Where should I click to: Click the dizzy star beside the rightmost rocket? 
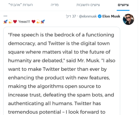(38, 22)
